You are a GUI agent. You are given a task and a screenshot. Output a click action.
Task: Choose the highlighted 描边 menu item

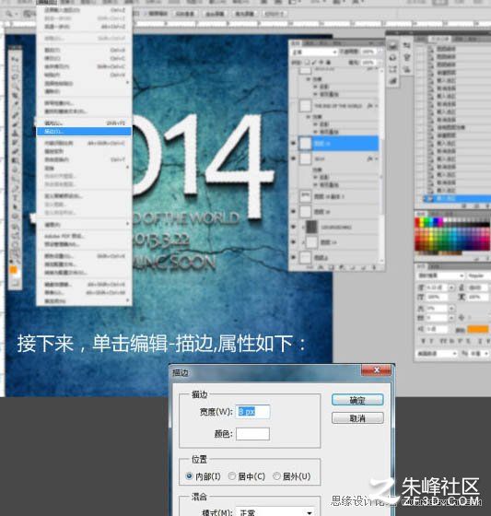tap(84, 131)
